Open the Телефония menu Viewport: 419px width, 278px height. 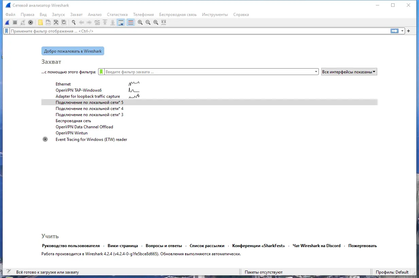point(143,15)
